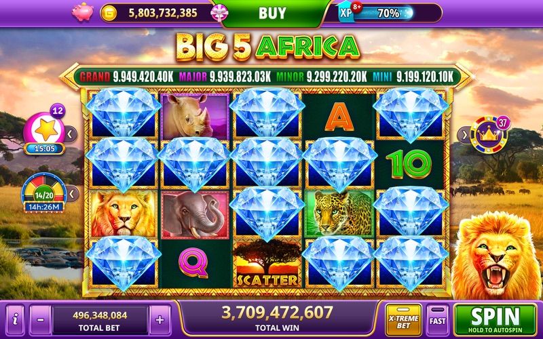The image size is (543, 339).
Task: Collapse the star bonus side arrow
Action: 71,134
